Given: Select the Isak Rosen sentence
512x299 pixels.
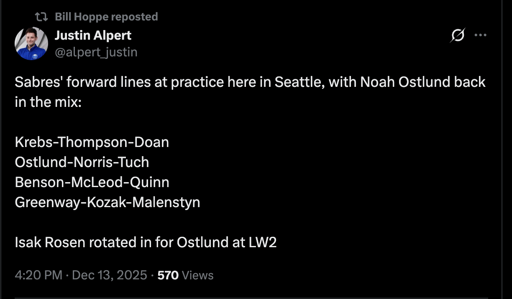Looking at the screenshot, I should [x=146, y=242].
